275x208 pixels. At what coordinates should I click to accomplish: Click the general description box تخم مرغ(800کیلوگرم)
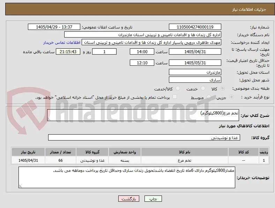(x=143, y=115)
